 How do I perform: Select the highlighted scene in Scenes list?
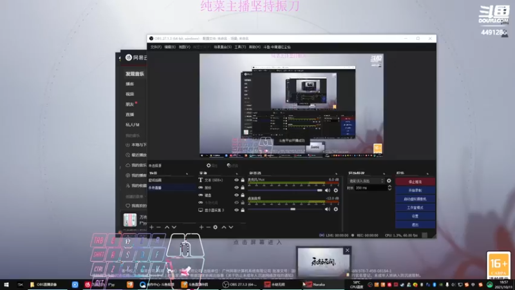point(171,188)
